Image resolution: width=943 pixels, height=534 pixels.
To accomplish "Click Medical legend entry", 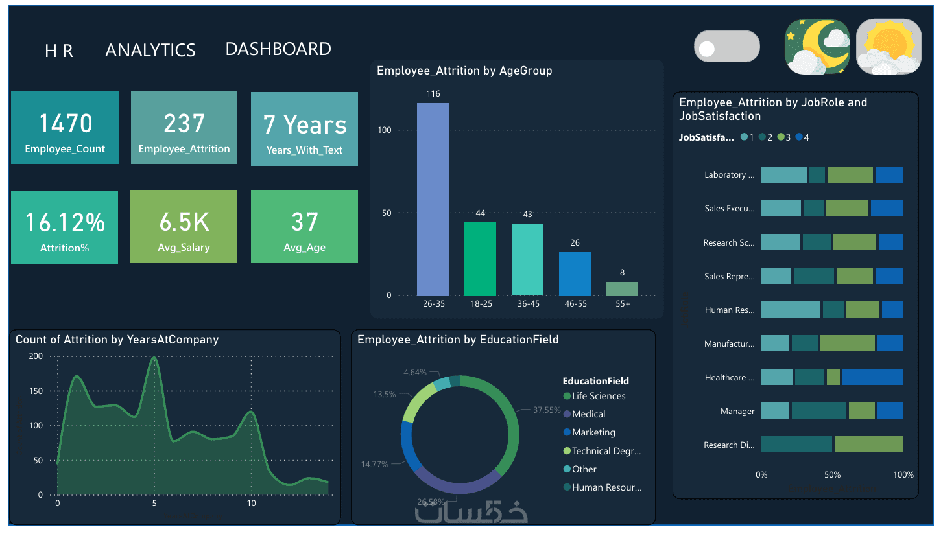I will point(584,414).
